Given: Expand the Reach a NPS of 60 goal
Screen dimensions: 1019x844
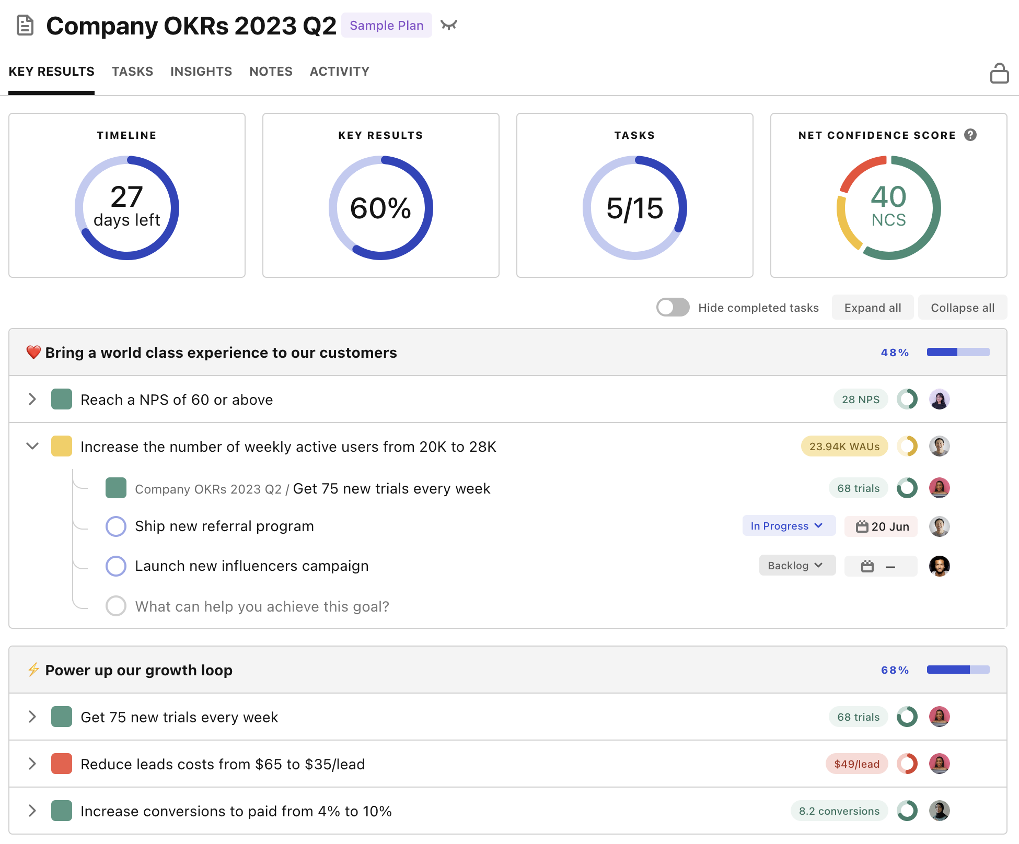Looking at the screenshot, I should tap(32, 399).
